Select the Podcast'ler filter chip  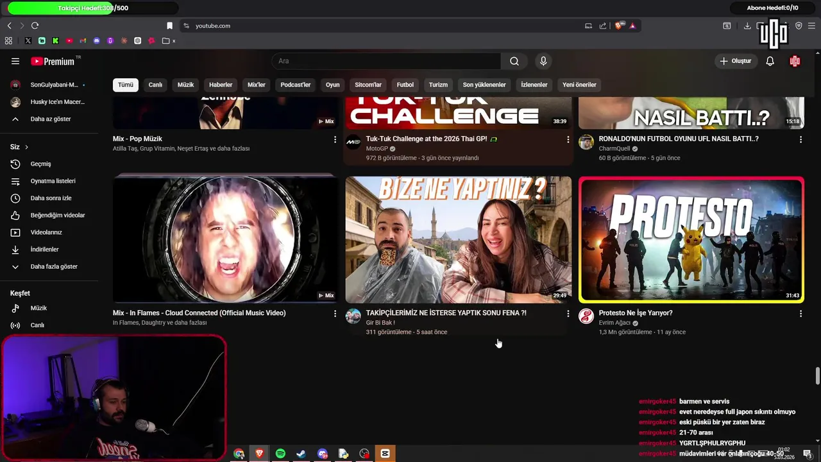(296, 85)
